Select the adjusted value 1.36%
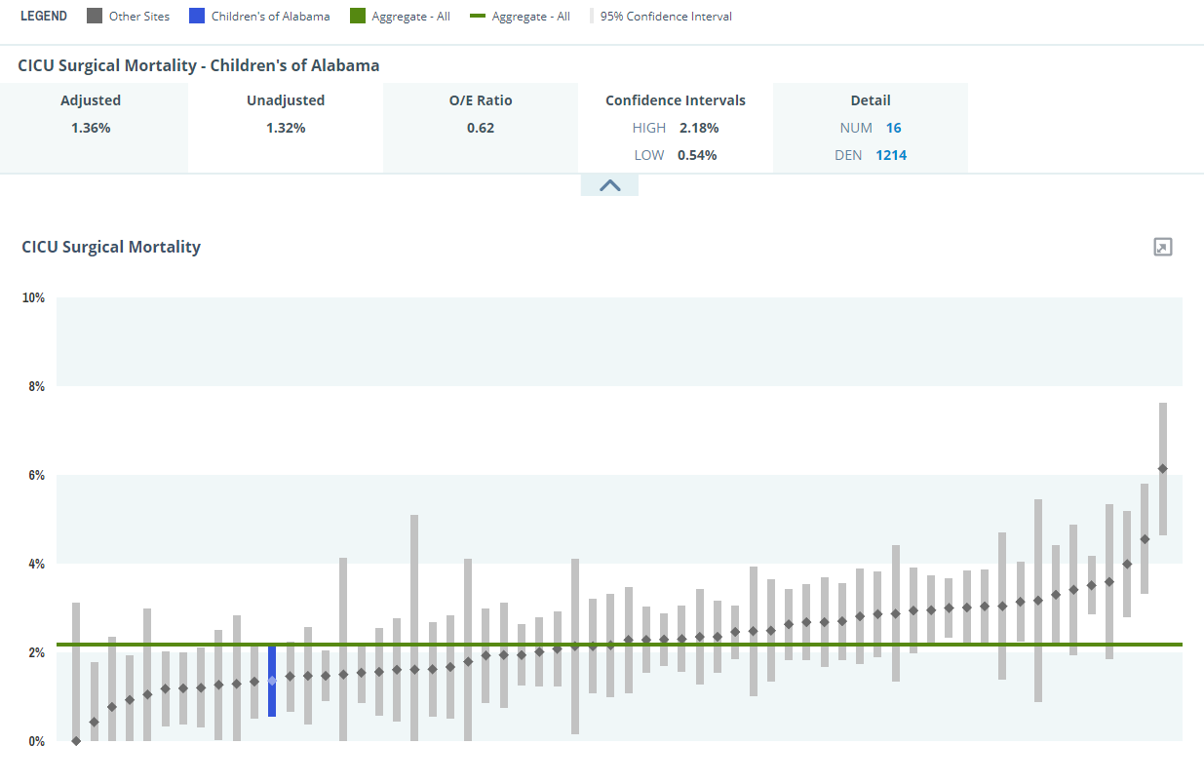Screen dimensions: 1204x784 coord(91,128)
